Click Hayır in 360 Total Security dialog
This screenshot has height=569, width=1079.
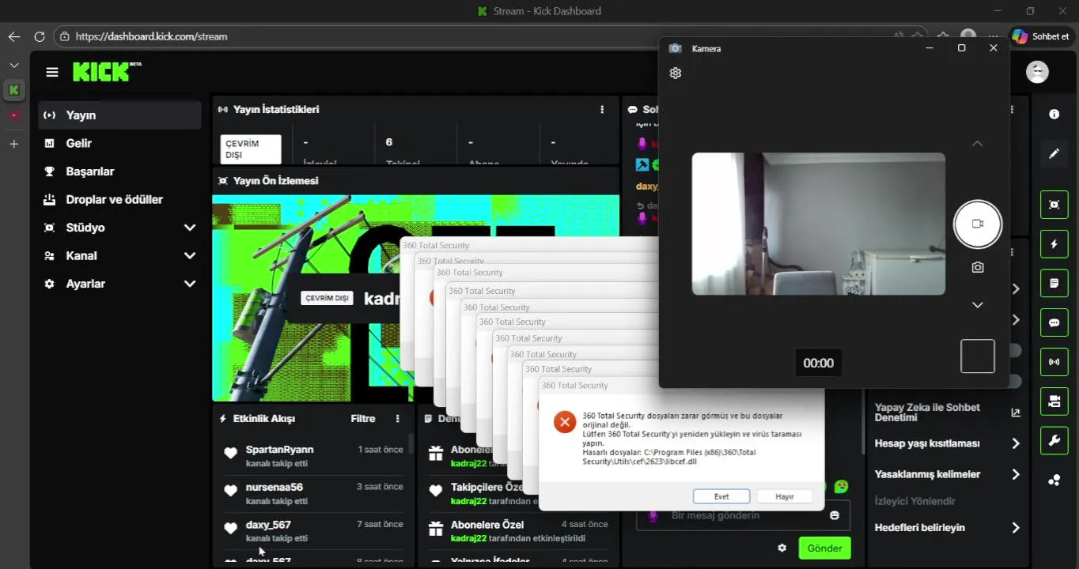pos(785,496)
